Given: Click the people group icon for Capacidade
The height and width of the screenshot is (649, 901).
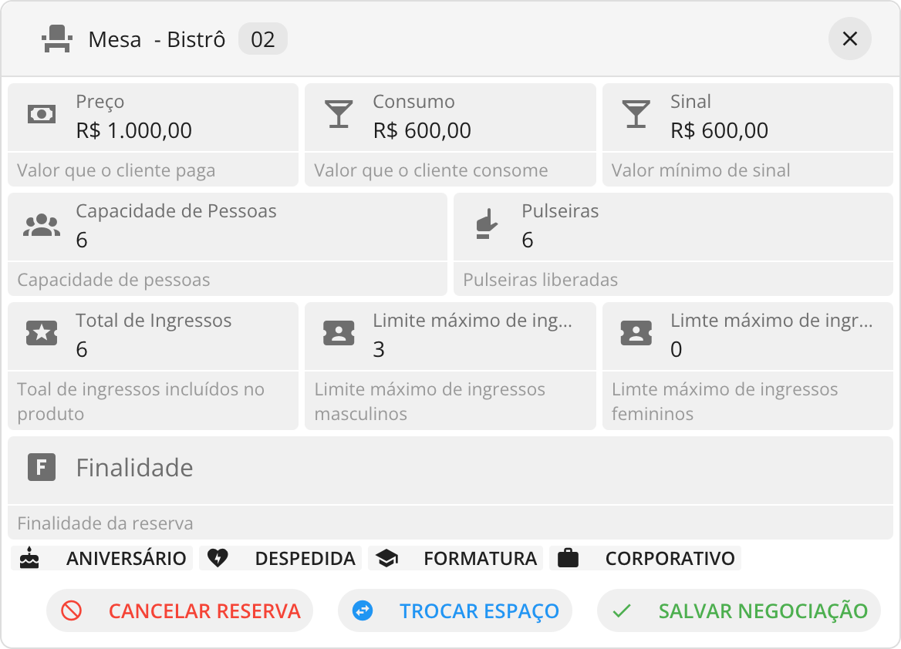Looking at the screenshot, I should click(x=42, y=224).
